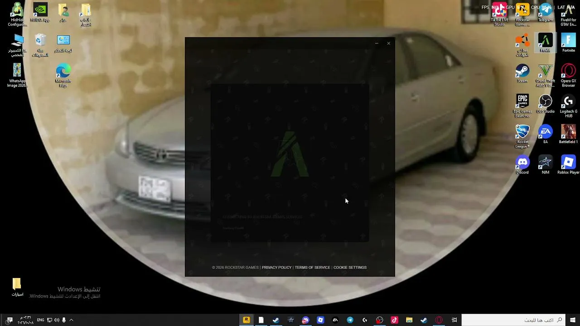Select the Rockstar Games Launcher desktop icon

(x=522, y=15)
